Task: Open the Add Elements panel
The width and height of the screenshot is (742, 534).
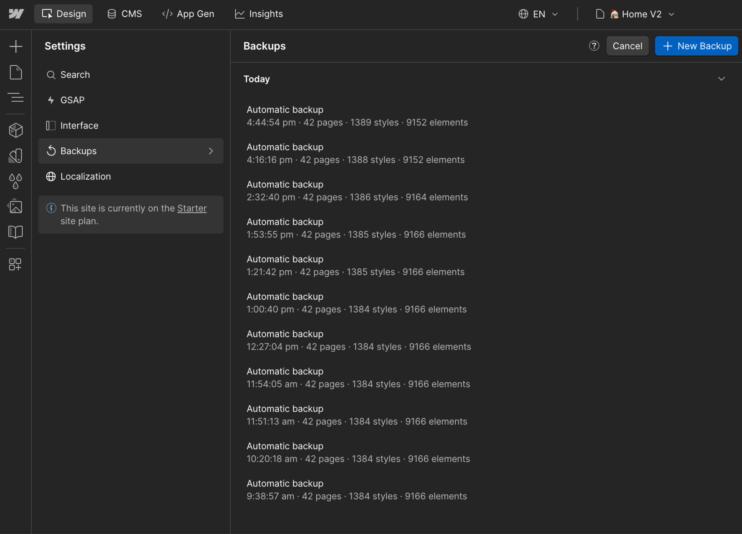Action: tap(16, 46)
